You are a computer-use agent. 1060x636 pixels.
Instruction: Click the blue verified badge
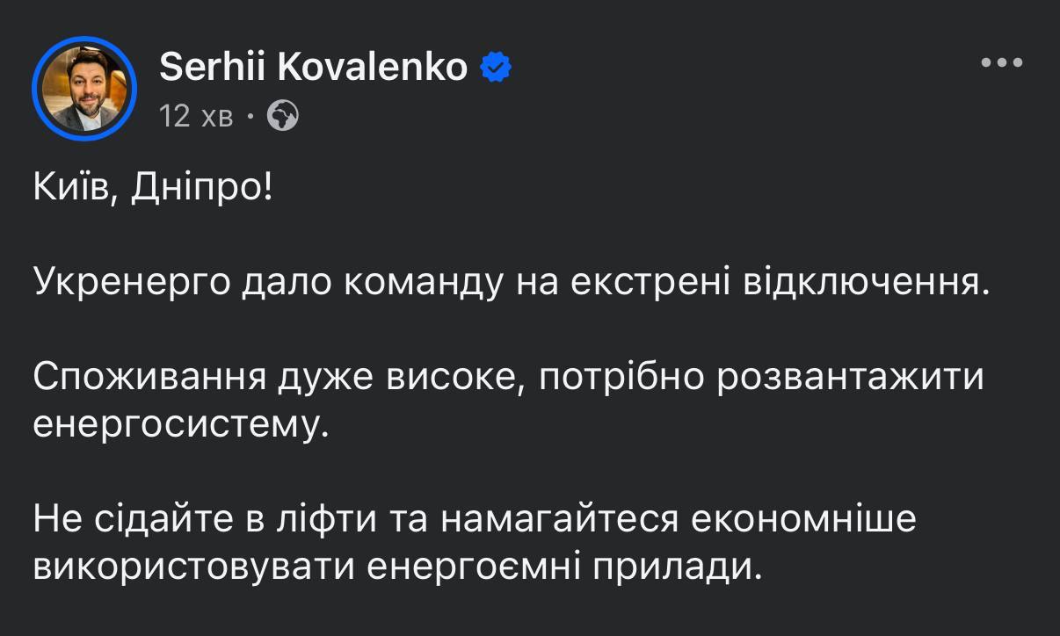497,68
